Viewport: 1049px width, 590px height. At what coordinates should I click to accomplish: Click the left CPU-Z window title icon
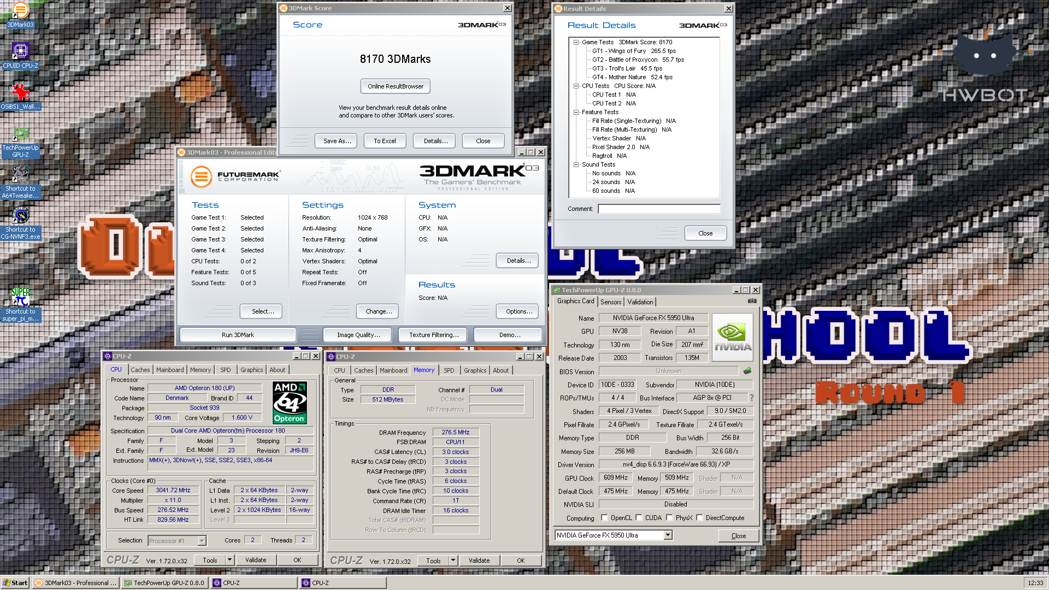pyautogui.click(x=108, y=356)
